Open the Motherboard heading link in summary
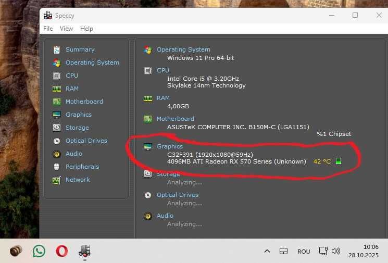 click(176, 119)
